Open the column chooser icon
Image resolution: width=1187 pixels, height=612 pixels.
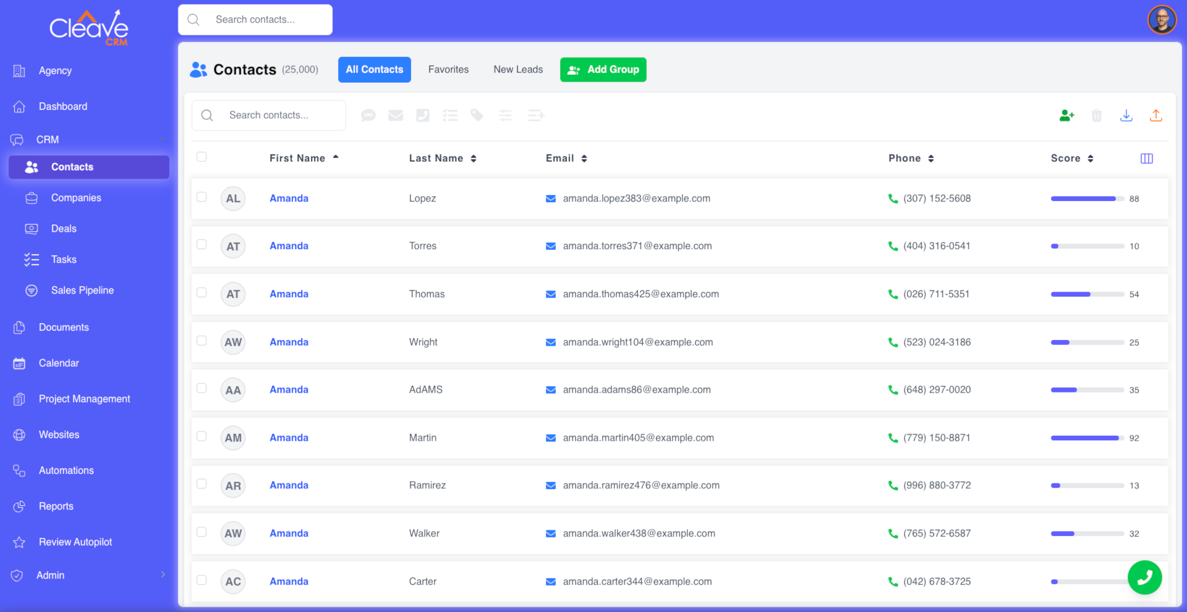1146,159
